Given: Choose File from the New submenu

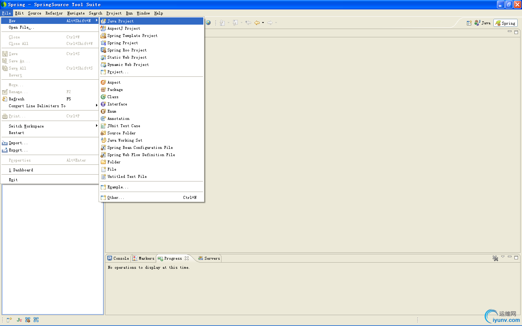Looking at the screenshot, I should [152, 169].
